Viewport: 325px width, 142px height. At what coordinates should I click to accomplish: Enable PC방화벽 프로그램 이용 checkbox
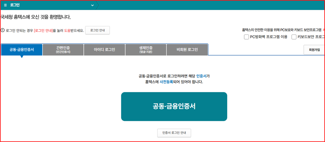click(246, 37)
